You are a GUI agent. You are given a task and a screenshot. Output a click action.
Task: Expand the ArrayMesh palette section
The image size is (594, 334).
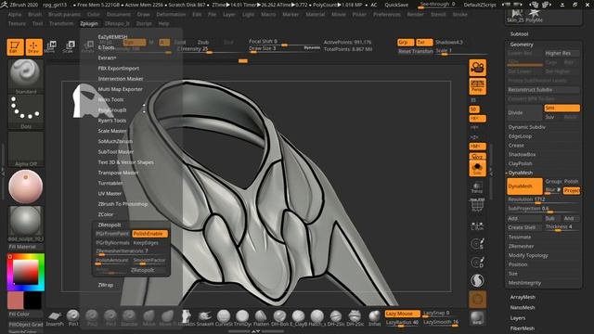[523, 297]
